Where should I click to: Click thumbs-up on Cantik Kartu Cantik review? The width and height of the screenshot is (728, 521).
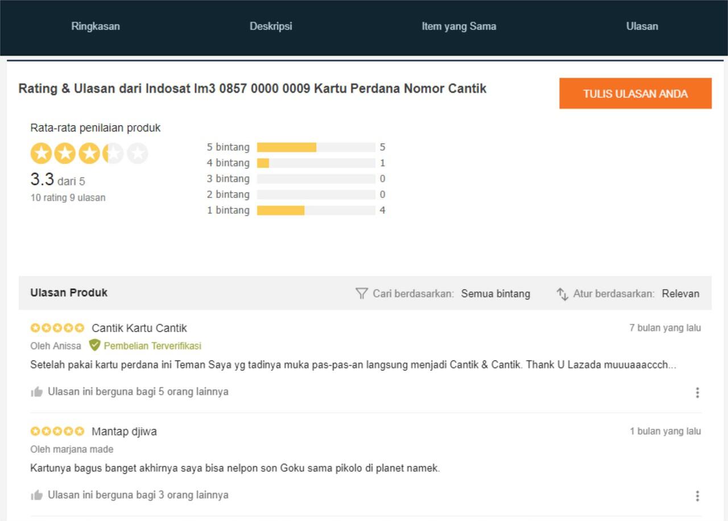pyautogui.click(x=37, y=391)
